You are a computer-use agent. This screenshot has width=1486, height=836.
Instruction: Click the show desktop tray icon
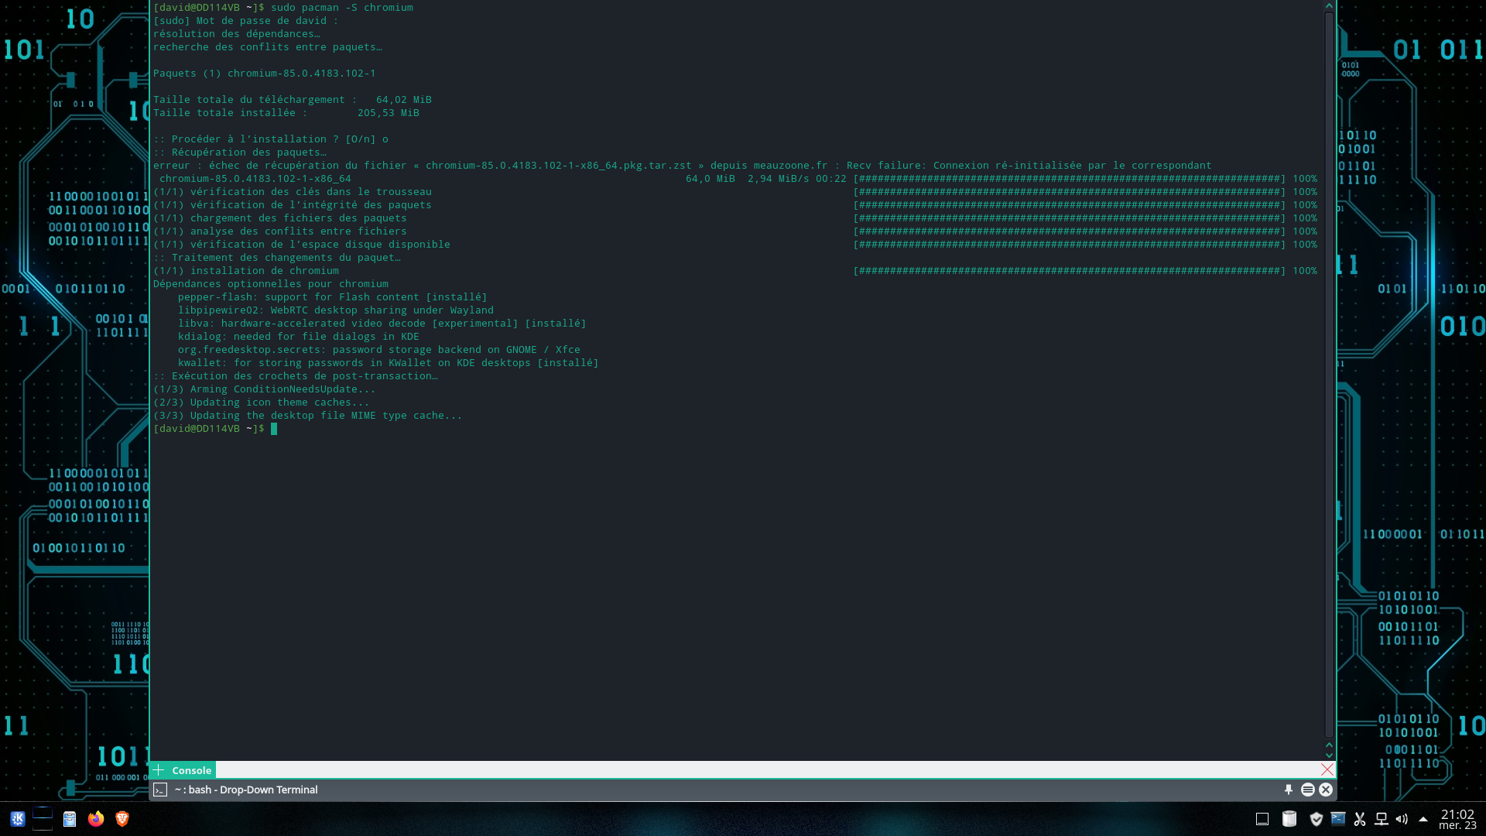click(x=1262, y=819)
